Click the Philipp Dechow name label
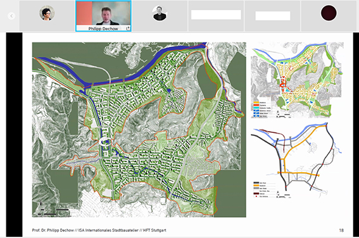The image size is (359, 238). pyautogui.click(x=103, y=28)
